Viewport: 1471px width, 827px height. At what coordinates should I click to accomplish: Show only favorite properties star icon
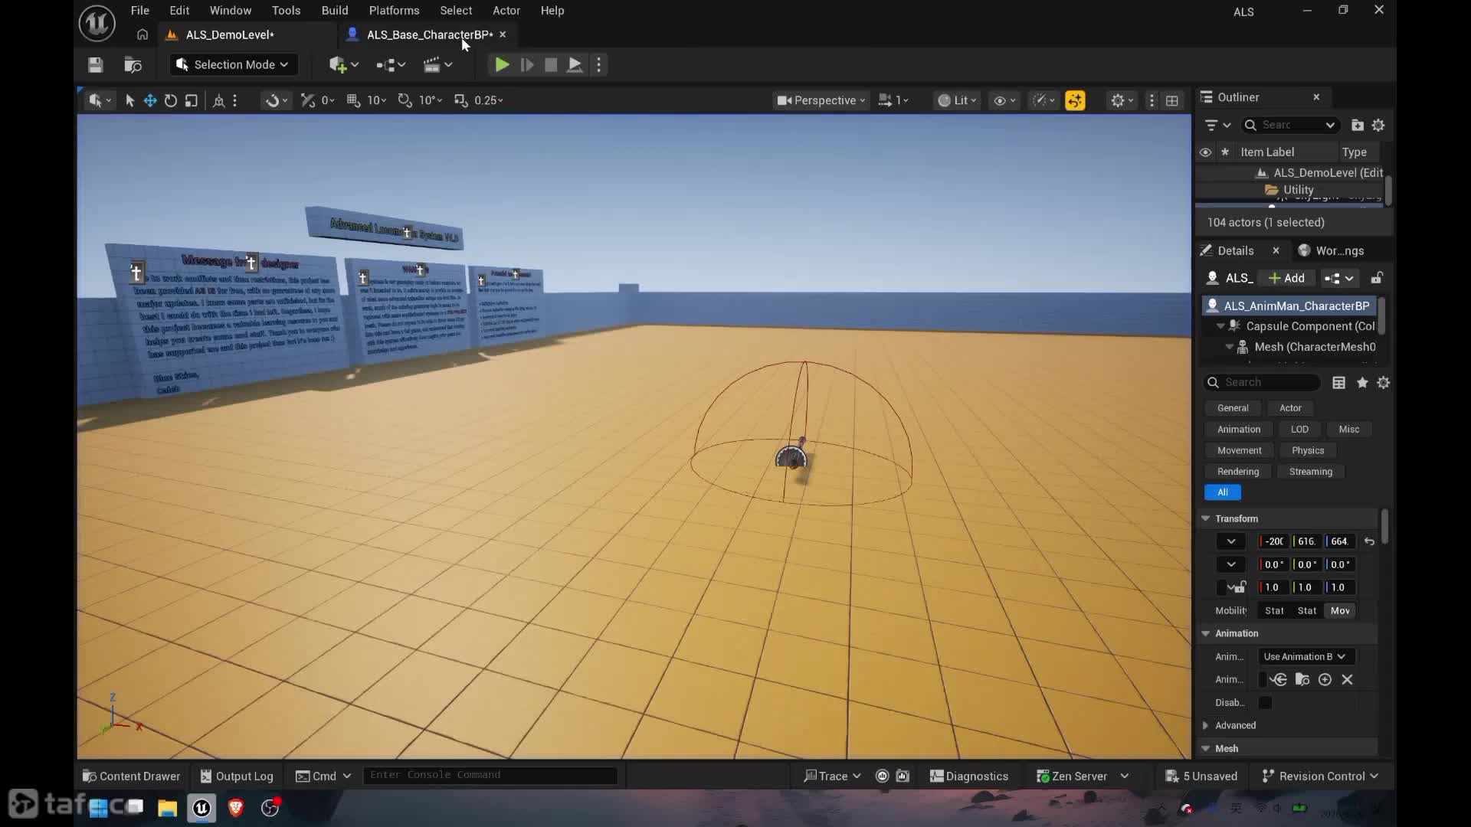[1362, 383]
